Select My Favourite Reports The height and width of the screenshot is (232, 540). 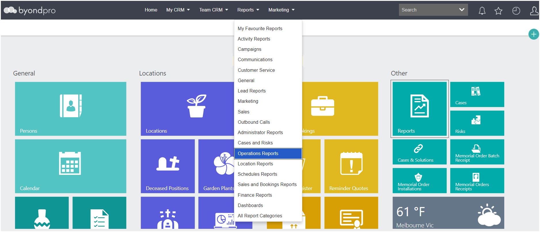[x=268, y=28]
